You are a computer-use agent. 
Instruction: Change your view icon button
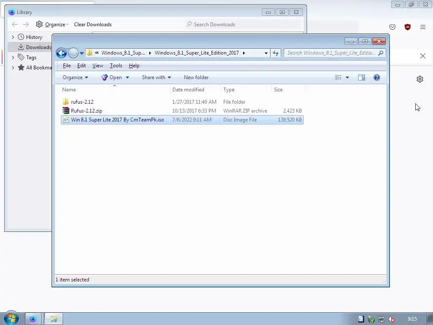338,77
